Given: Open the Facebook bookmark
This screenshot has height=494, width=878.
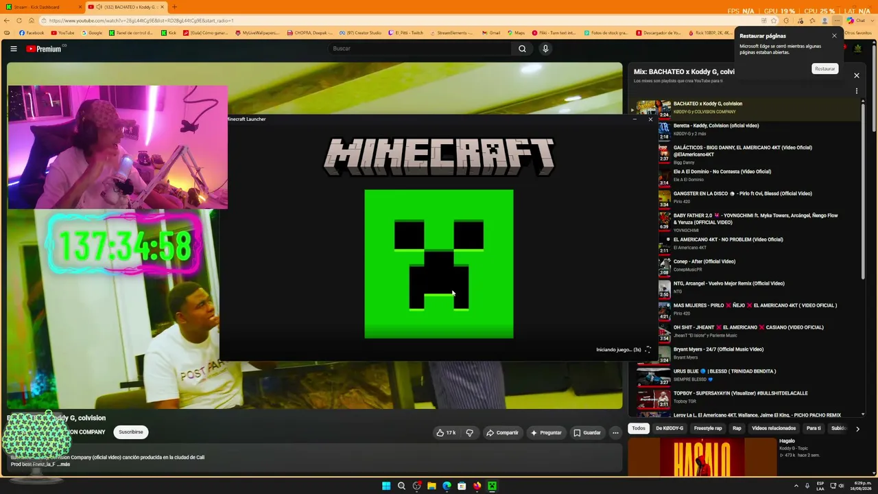Looking at the screenshot, I should click(32, 33).
